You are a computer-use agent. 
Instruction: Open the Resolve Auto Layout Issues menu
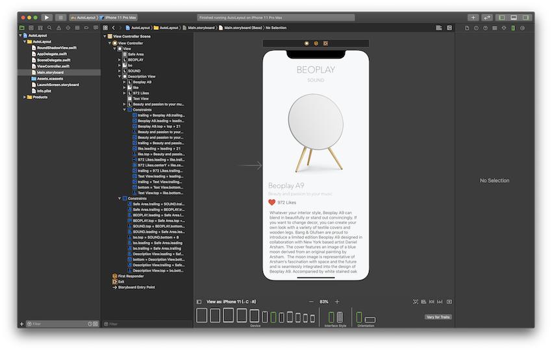point(440,302)
